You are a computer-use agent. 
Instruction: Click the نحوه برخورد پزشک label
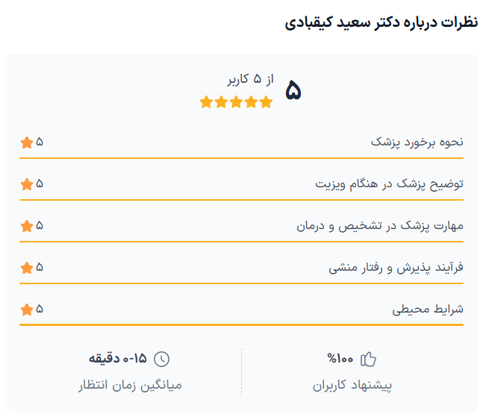click(417, 142)
